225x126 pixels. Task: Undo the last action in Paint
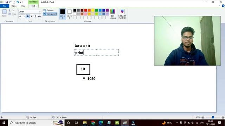pos(18,2)
